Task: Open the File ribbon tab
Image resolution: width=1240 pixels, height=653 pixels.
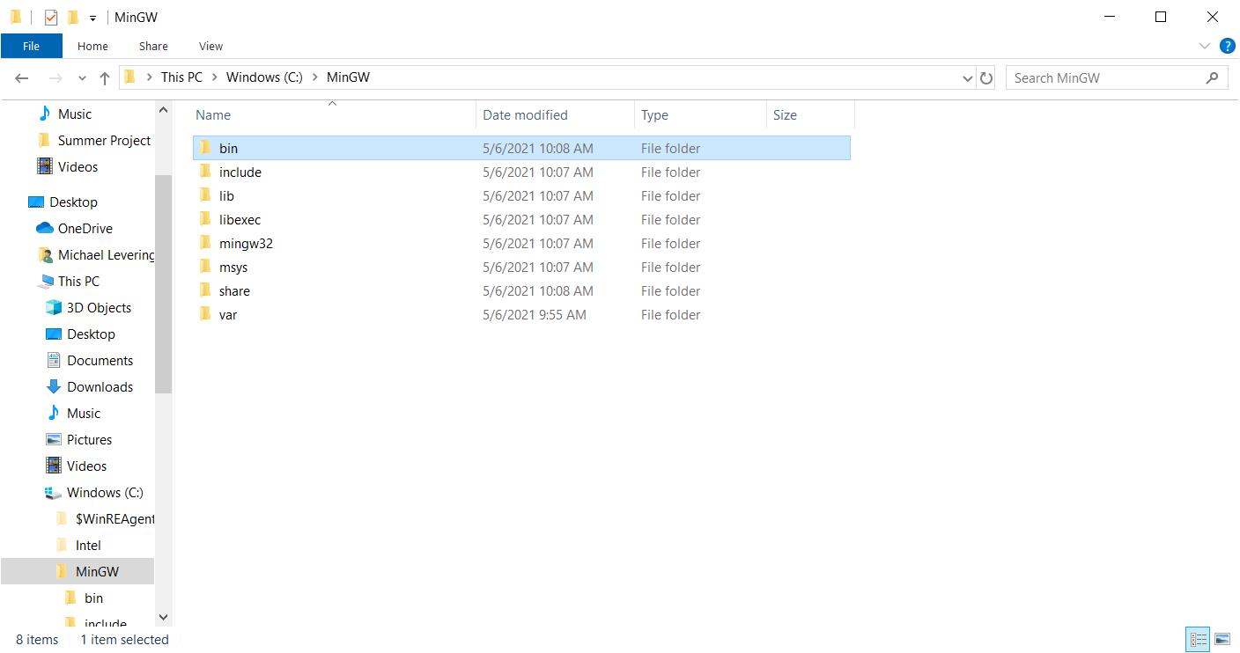Action: (x=31, y=46)
